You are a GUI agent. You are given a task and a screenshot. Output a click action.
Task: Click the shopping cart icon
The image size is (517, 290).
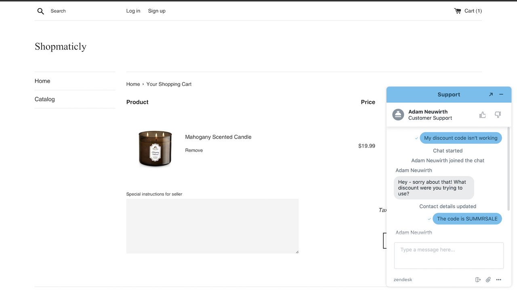click(x=458, y=11)
